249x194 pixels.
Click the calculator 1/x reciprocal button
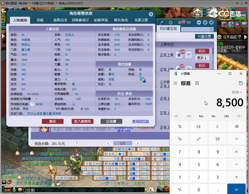pyautogui.click(x=180, y=139)
